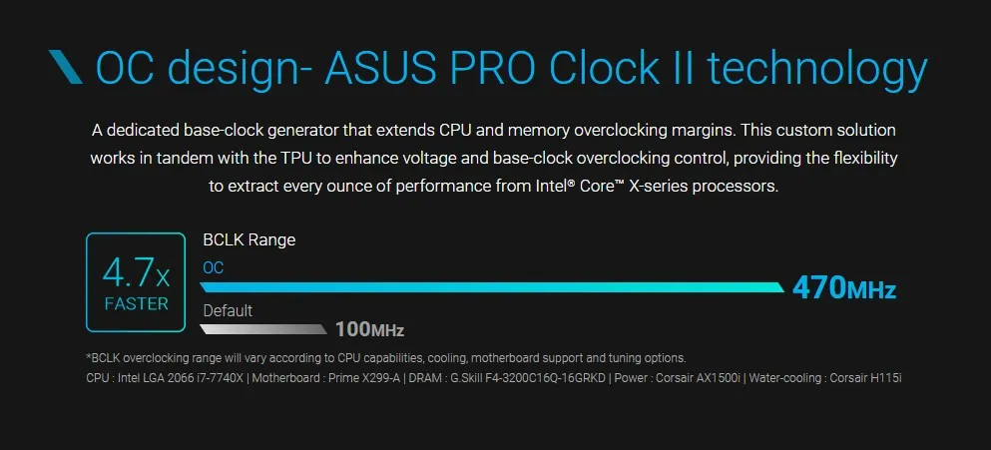Image resolution: width=991 pixels, height=450 pixels.
Task: Click the Default label above the gray bar
Action: [228, 311]
